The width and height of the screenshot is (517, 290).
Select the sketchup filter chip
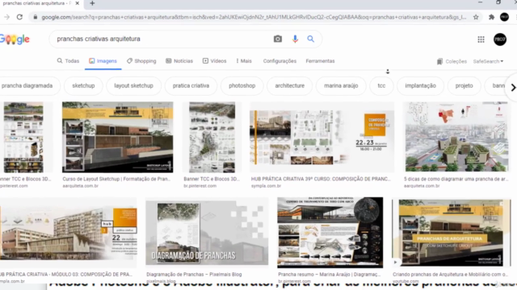tap(83, 86)
